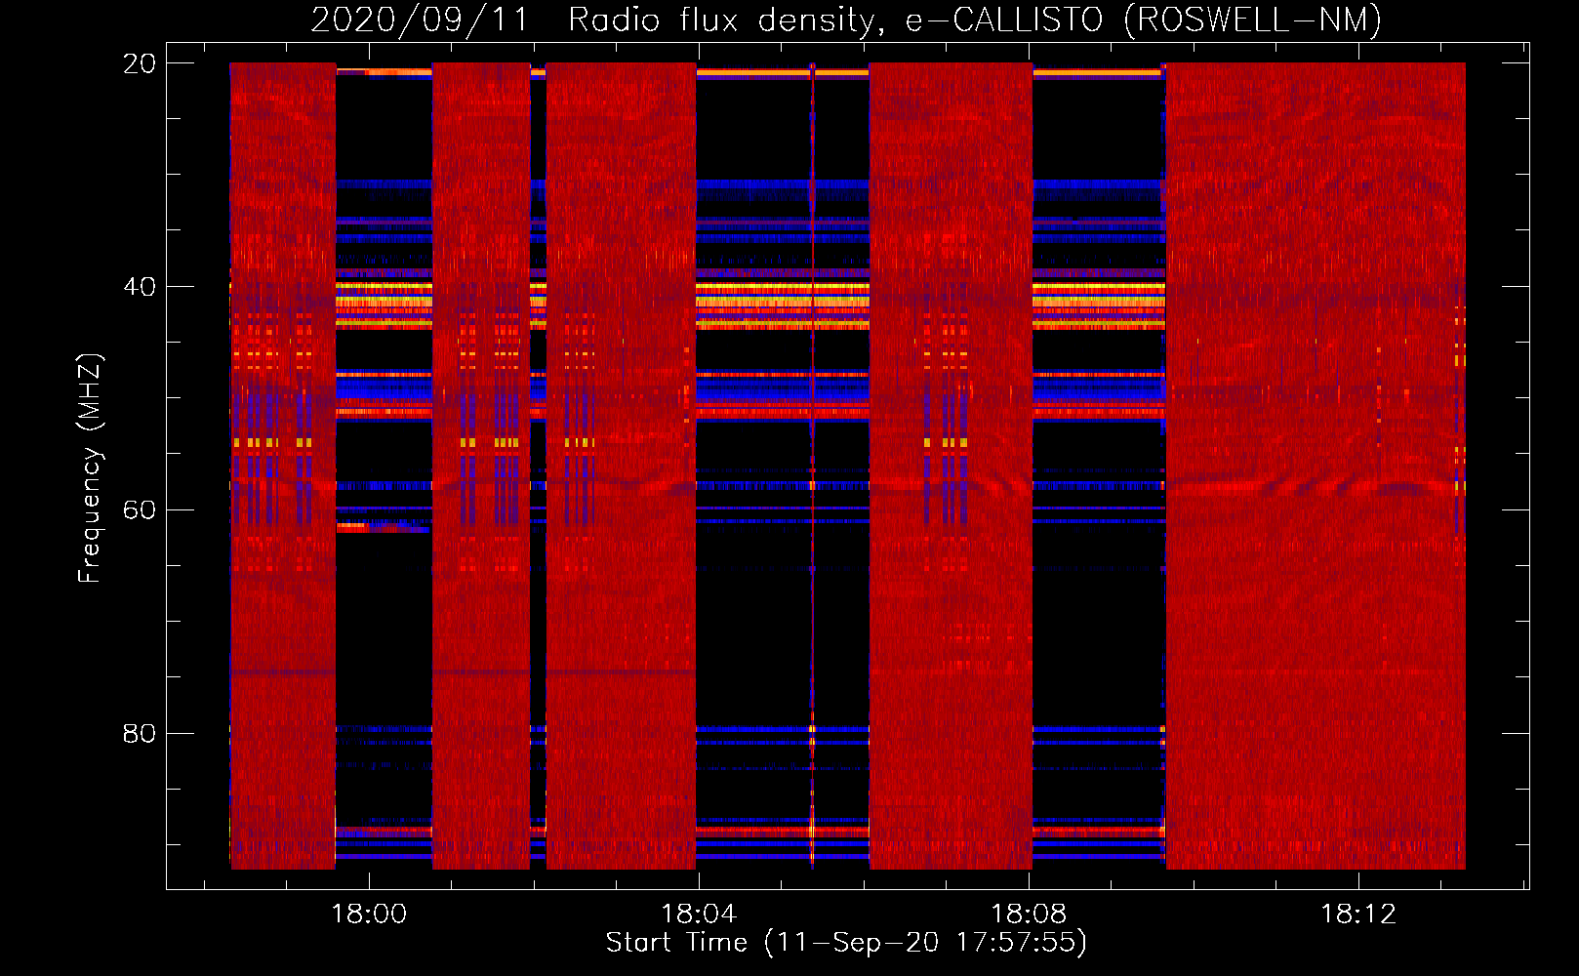Click the 80 frequency tick label
The image size is (1579, 976).
pos(140,733)
